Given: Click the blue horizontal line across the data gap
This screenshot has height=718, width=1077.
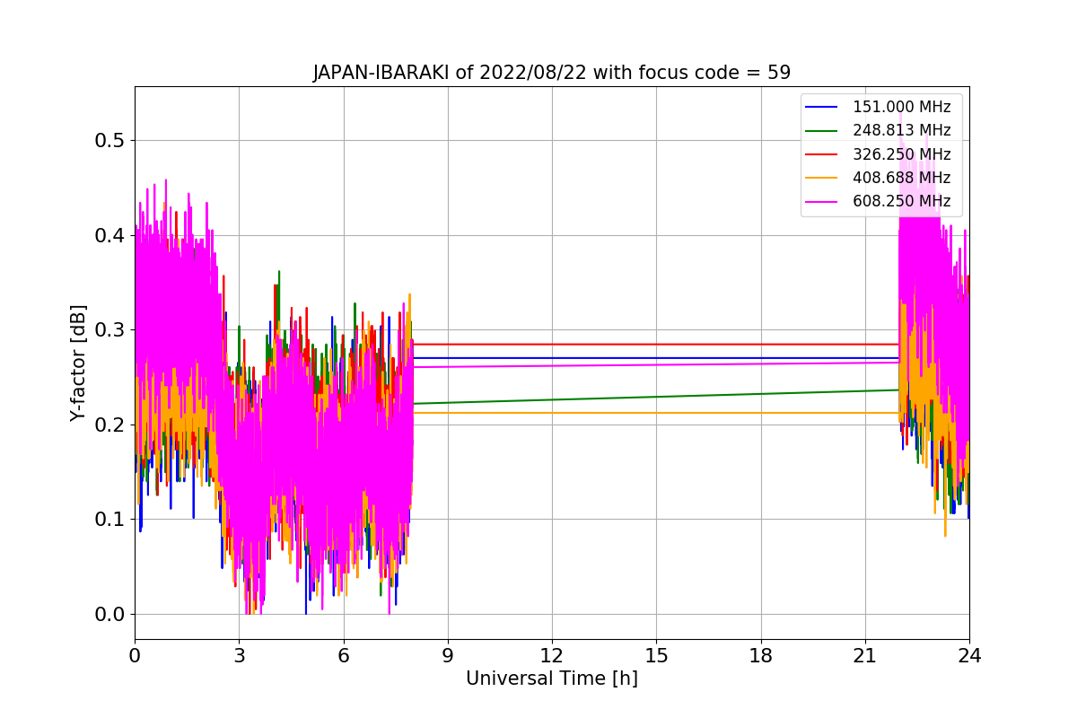Looking at the screenshot, I should click(x=655, y=358).
